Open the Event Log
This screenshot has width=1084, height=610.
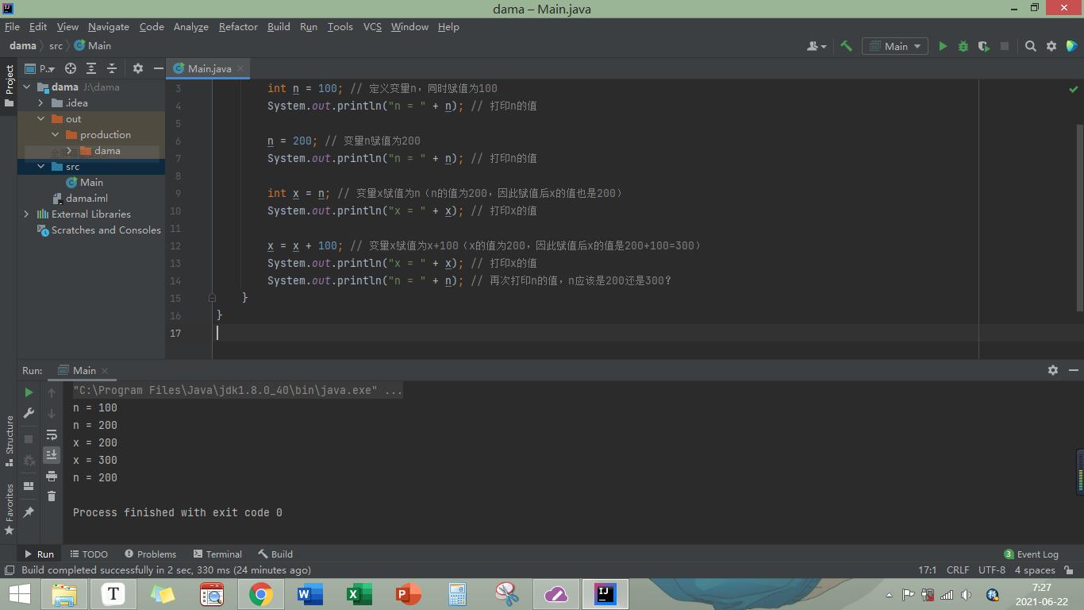1031,554
